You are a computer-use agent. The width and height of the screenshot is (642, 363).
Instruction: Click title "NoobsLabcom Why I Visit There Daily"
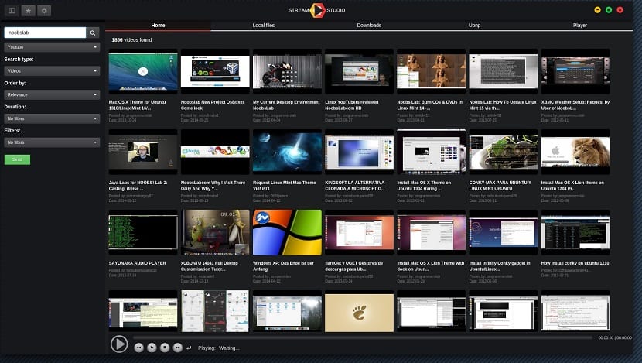click(213, 186)
